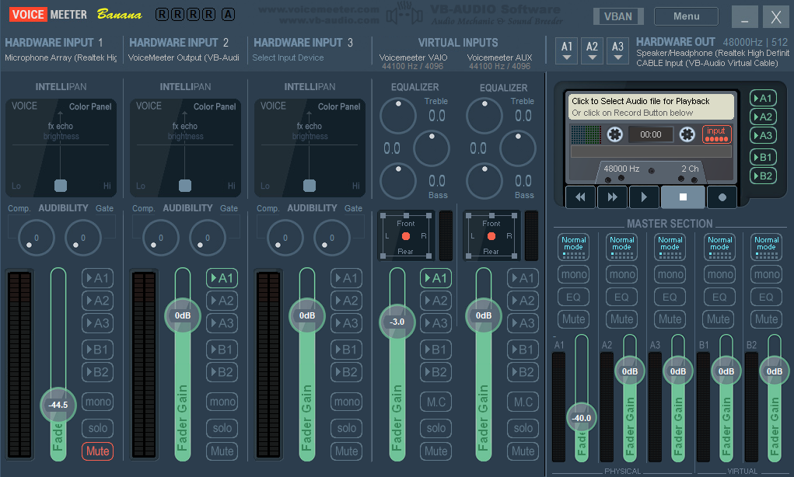Image resolution: width=794 pixels, height=477 pixels.
Task: Select device for Hardware Input 1
Action: pyautogui.click(x=61, y=57)
